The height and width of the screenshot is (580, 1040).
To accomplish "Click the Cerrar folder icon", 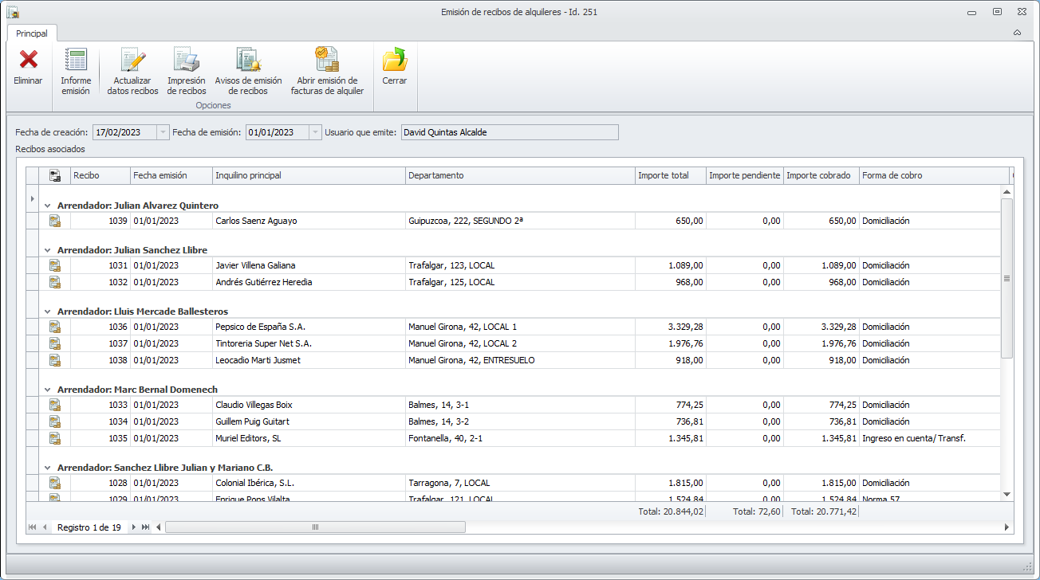I will coord(394,61).
